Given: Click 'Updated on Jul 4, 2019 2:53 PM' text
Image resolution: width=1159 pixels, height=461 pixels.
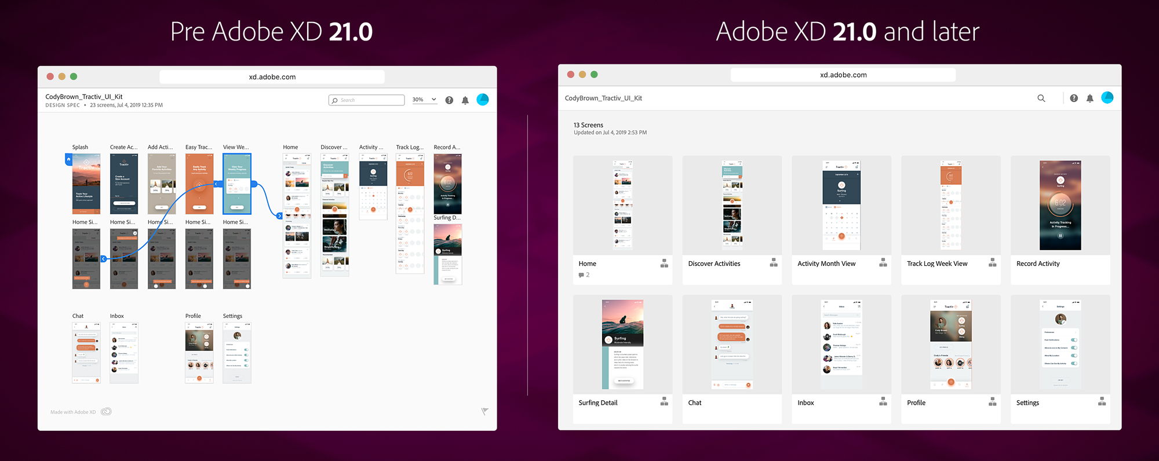Looking at the screenshot, I should pyautogui.click(x=610, y=133).
